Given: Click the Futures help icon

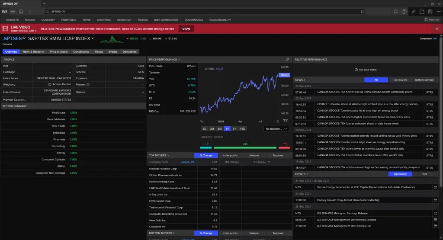Looking at the screenshot, I should (88, 84).
